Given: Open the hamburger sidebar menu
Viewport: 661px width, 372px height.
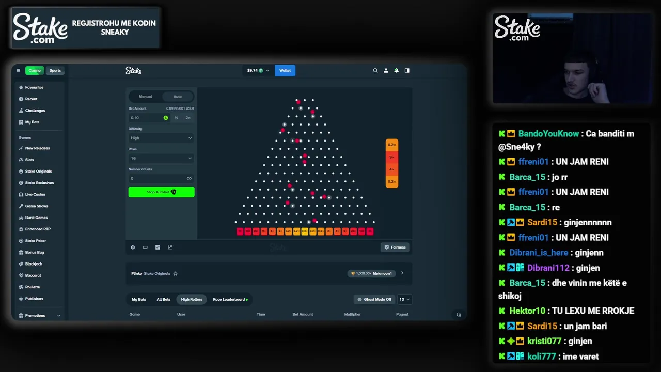Looking at the screenshot, I should tap(18, 70).
